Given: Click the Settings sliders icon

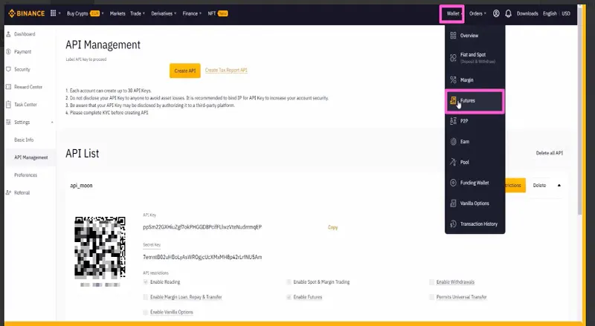Looking at the screenshot, I should [8, 122].
